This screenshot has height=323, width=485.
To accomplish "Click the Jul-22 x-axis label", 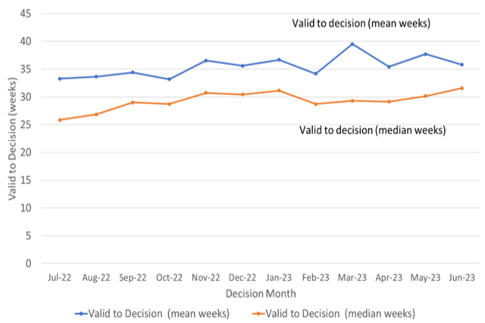I will (x=60, y=278).
